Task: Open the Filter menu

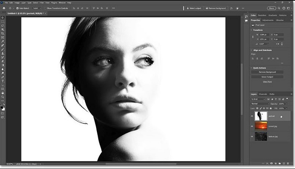Action: pyautogui.click(x=41, y=3)
